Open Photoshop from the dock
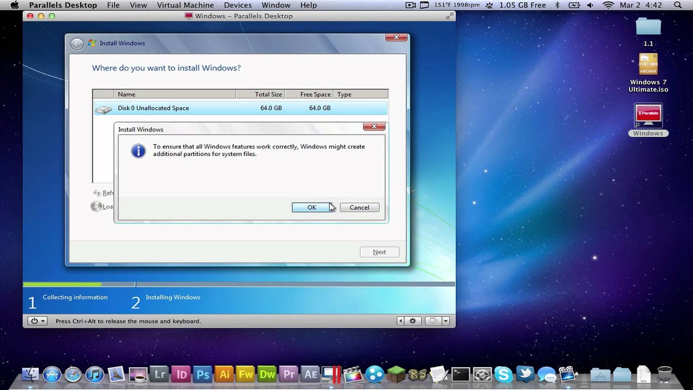693x390 pixels. [x=203, y=374]
